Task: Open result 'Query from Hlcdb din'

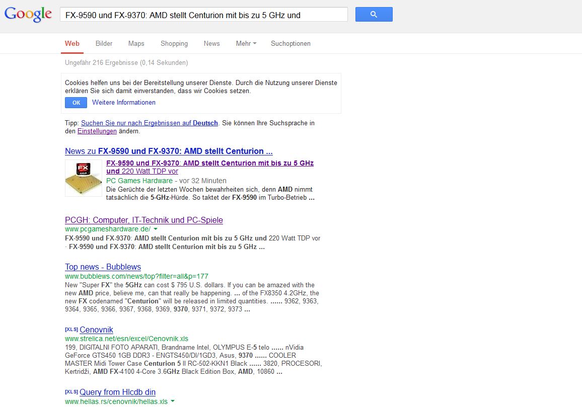Action: point(117,392)
